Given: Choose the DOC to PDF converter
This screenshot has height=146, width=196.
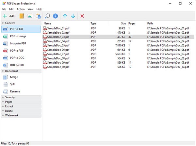Looking at the screenshot, I should [17, 65].
